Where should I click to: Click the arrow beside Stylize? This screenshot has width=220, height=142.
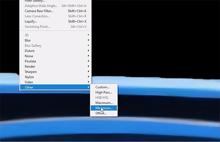point(88,77)
